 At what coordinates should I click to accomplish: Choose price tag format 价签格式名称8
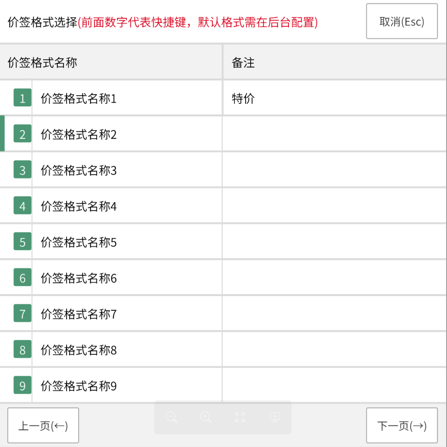[79, 350]
